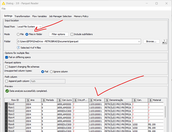Click the 1105100001 cell in Row1
This screenshot has width=172, height=132.
click(97, 108)
